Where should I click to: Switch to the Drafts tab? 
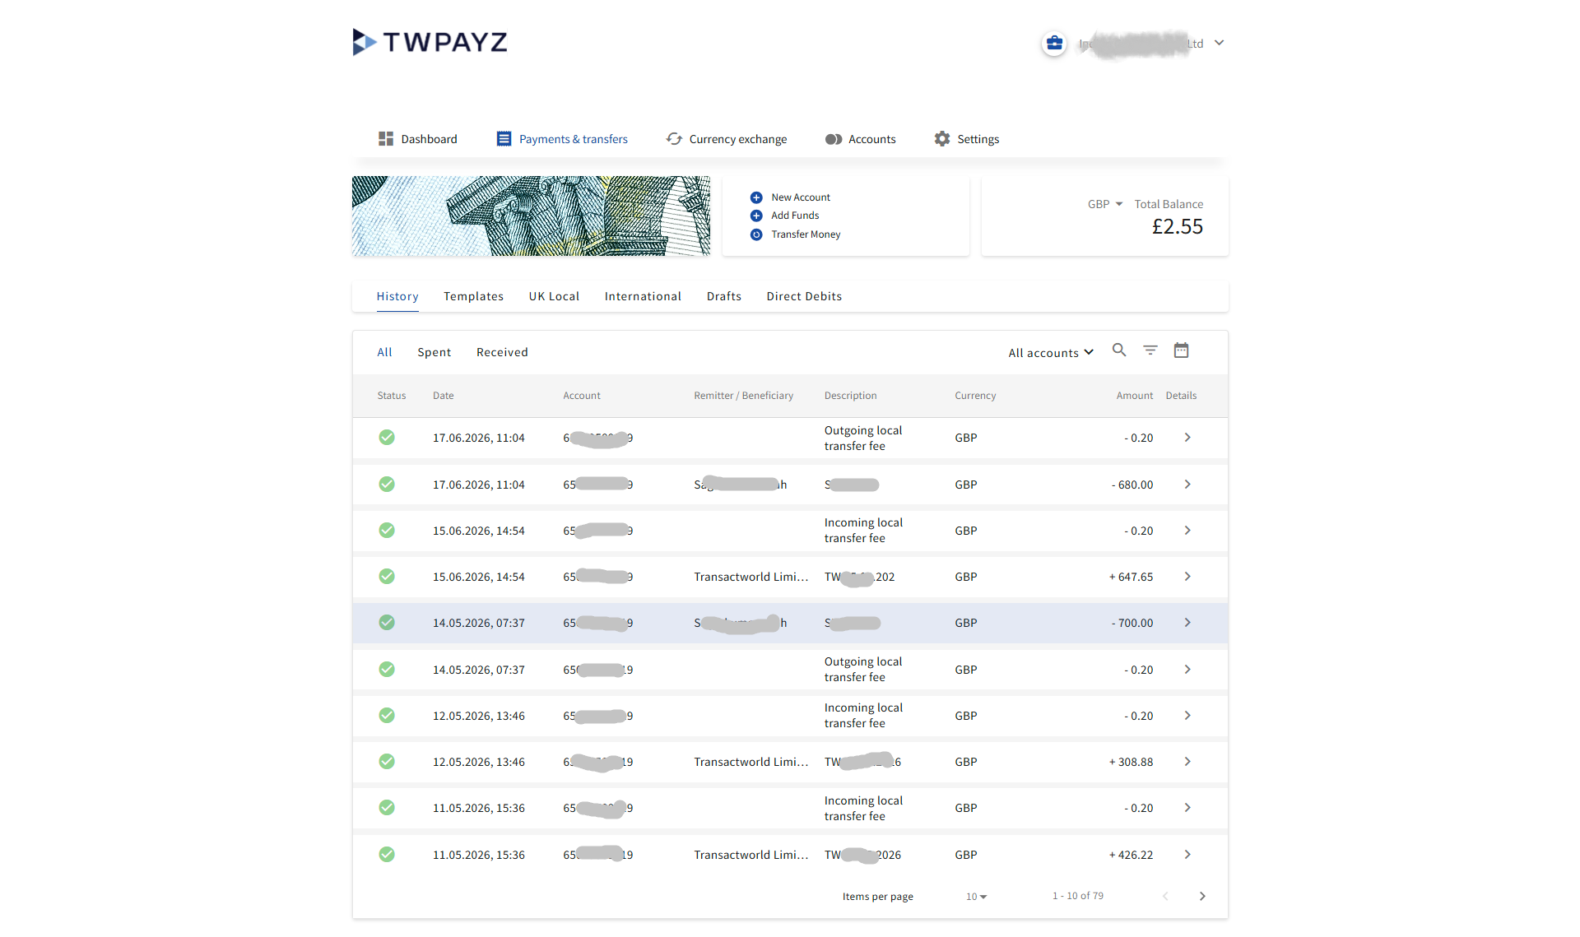tap(724, 296)
